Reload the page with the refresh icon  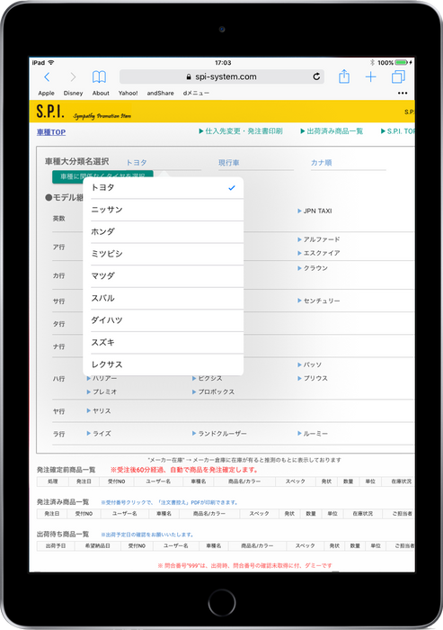tap(316, 76)
